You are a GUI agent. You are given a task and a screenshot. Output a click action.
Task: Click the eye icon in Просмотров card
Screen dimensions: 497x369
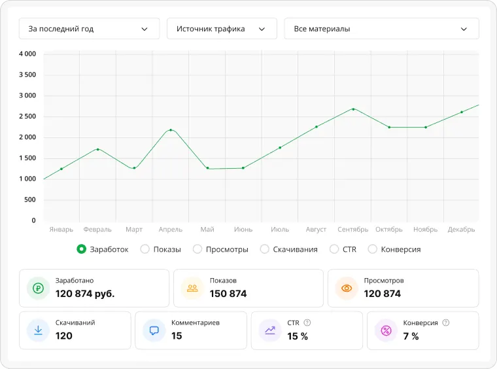coord(347,288)
